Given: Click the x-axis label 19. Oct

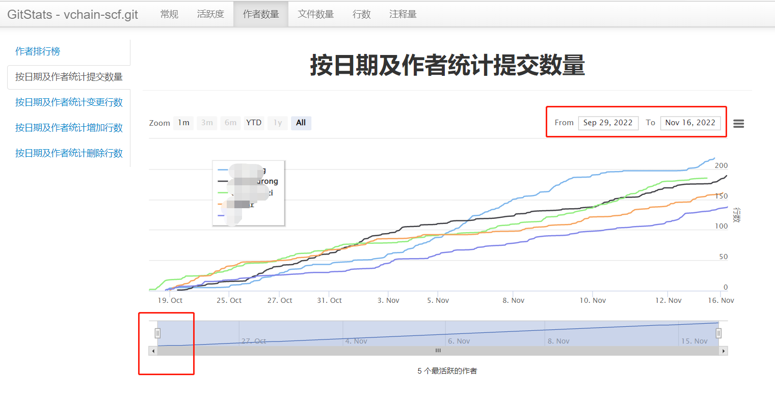Looking at the screenshot, I should [170, 300].
